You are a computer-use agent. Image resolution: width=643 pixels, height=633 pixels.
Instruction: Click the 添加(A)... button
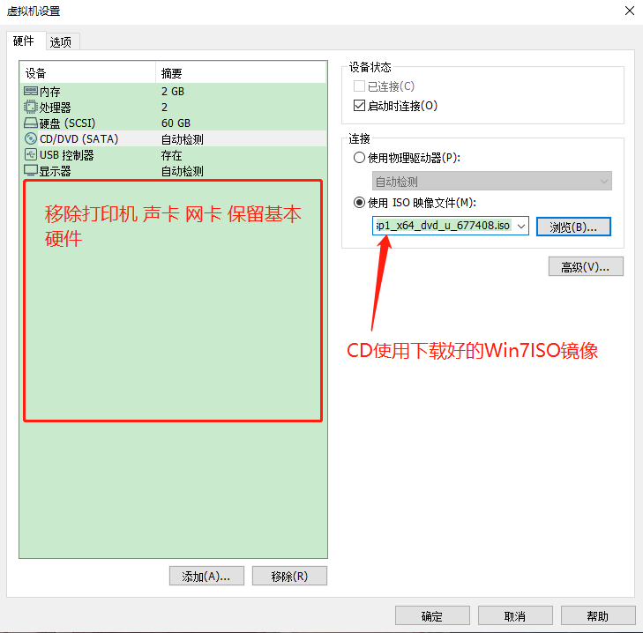pyautogui.click(x=206, y=576)
